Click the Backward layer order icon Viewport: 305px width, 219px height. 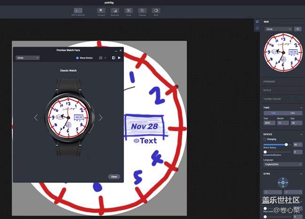114,10
